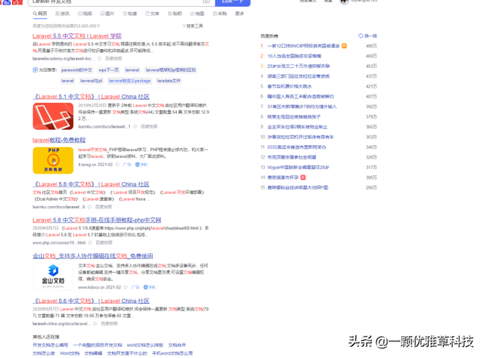Open the laravel教程-免费教程 ad result

59,140
